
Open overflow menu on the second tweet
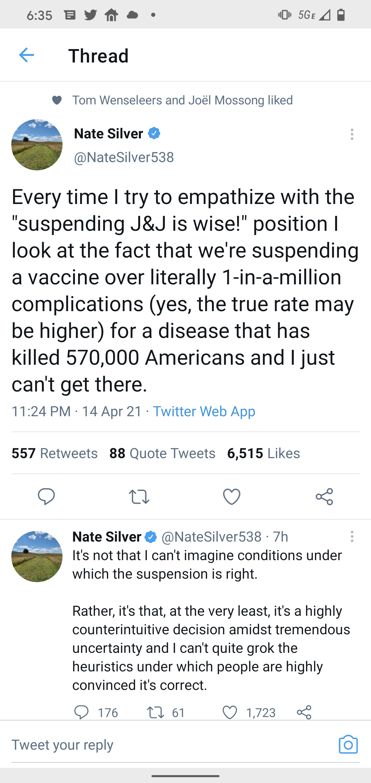pyautogui.click(x=352, y=537)
